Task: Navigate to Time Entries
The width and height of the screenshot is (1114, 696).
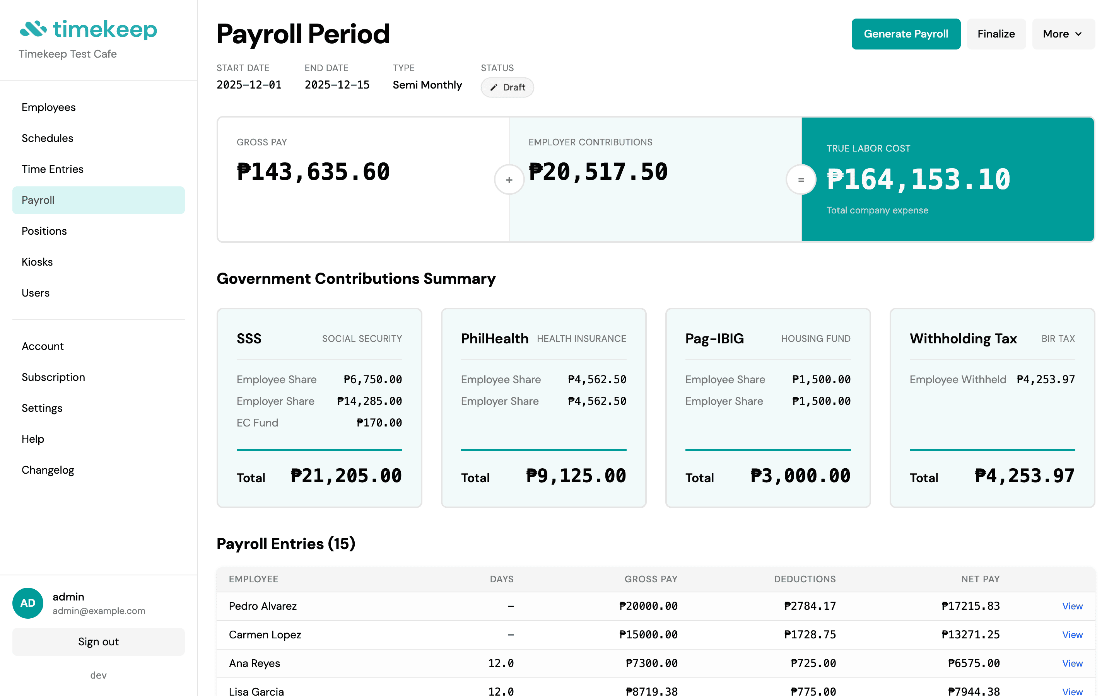Action: point(53,169)
